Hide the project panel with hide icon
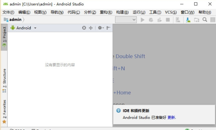 click(x=109, y=28)
